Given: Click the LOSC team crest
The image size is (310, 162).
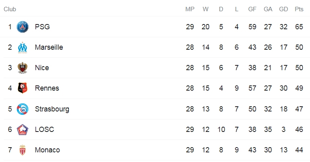Looking at the screenshot, I should click(23, 130).
